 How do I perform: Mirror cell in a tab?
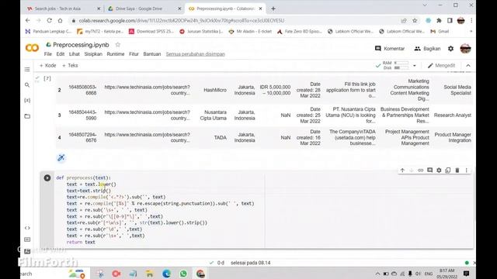point(448,170)
